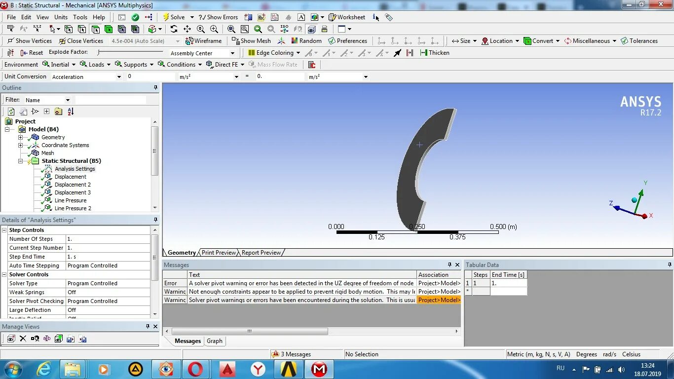Toggle Show Vertices
The height and width of the screenshot is (379, 674).
click(x=29, y=41)
